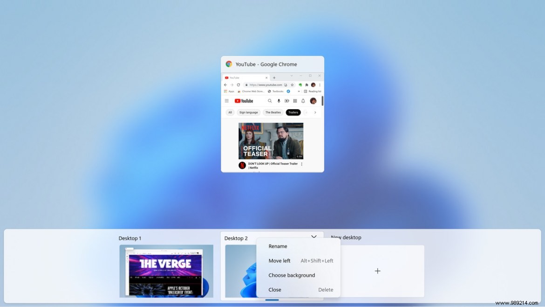545x307 pixels.
Task: Select the Desktop 1 thumbnail showing The Verge
Action: click(166, 272)
